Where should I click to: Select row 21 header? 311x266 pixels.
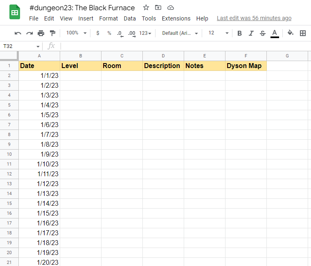(x=9, y=262)
